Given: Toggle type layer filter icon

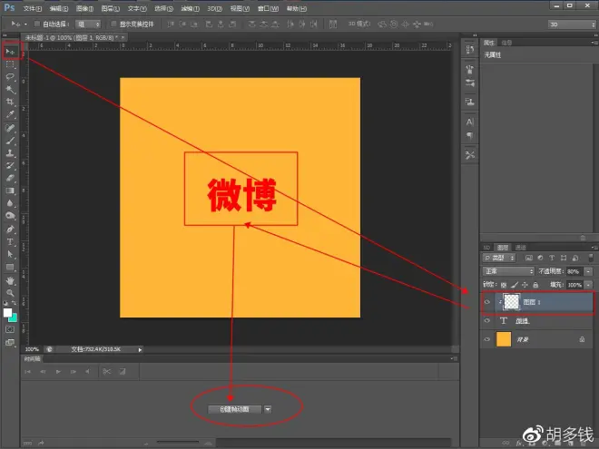Looking at the screenshot, I should pos(552,259).
